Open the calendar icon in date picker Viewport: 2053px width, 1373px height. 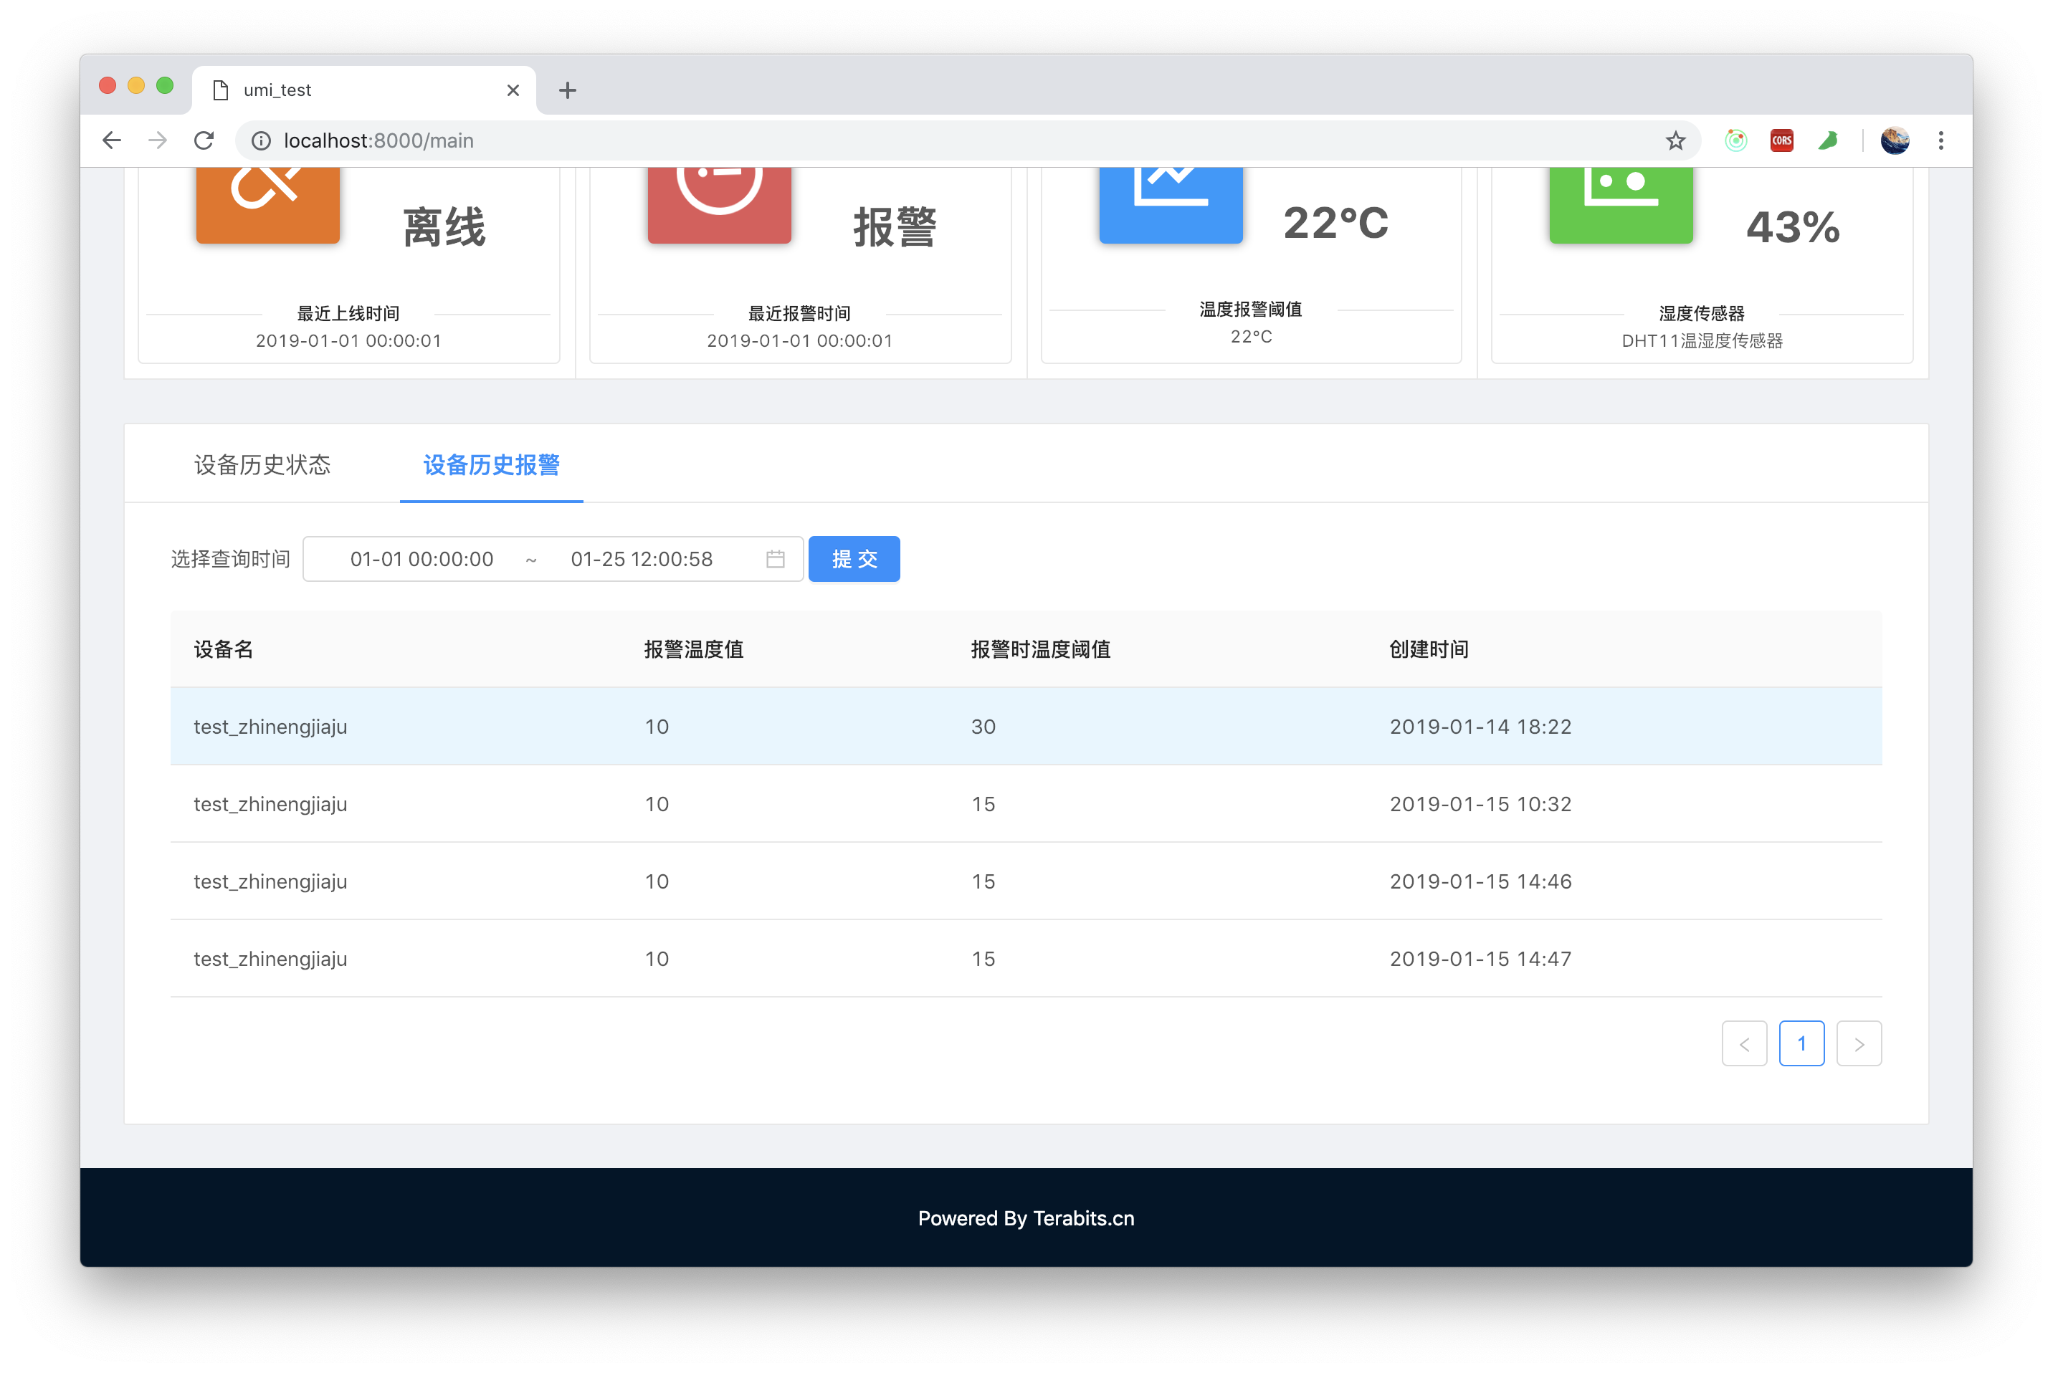(x=775, y=559)
